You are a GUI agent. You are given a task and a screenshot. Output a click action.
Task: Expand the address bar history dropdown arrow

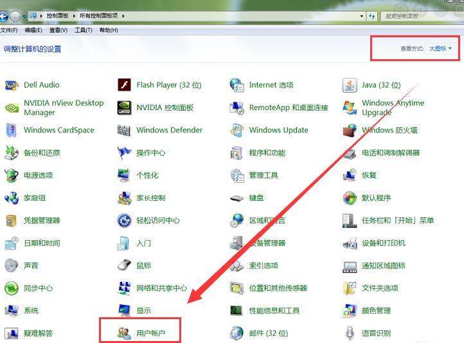pos(361,16)
